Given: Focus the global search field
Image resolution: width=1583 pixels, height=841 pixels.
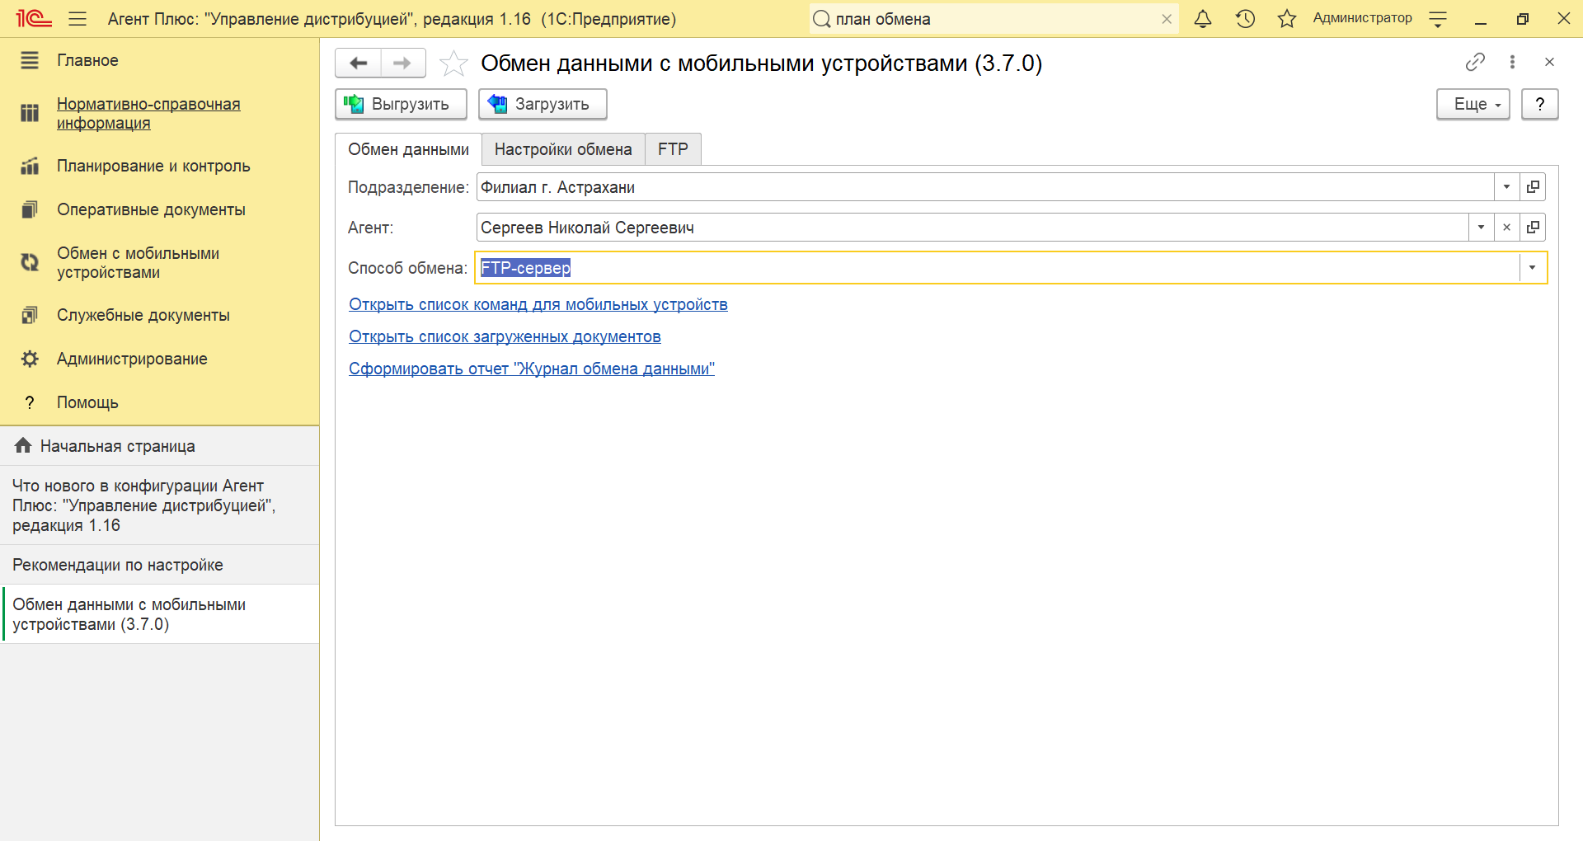Looking at the screenshot, I should click(993, 19).
